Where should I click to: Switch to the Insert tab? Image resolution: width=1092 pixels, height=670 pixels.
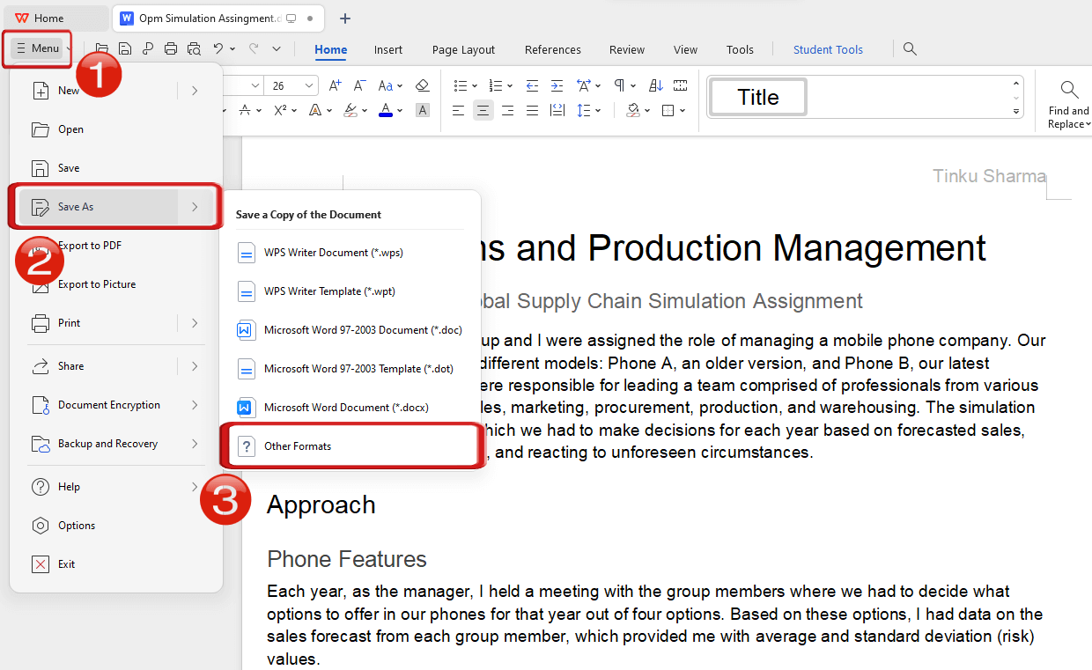(x=388, y=50)
